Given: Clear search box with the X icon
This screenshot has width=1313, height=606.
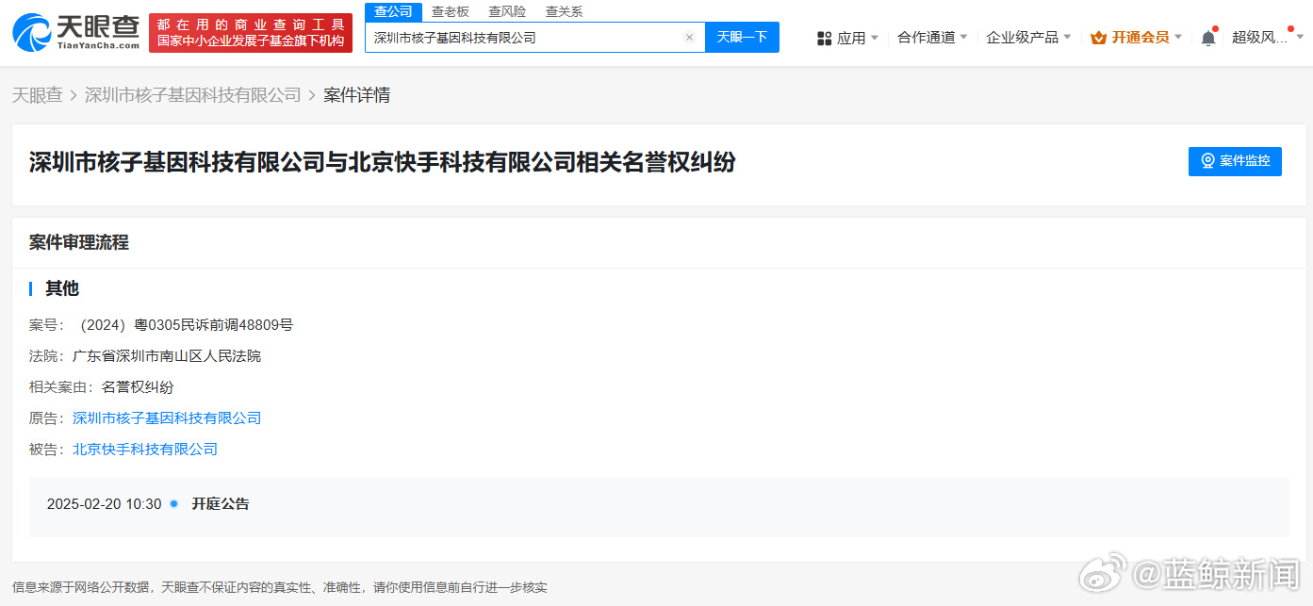Looking at the screenshot, I should (689, 38).
